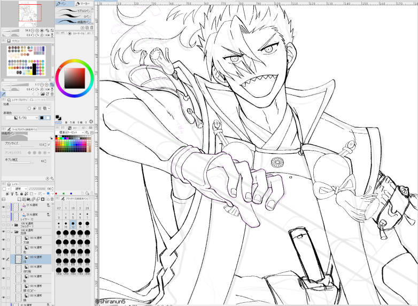Click the black monochrome color swatch
418x306 pixels.
pyautogui.click(x=42, y=117)
